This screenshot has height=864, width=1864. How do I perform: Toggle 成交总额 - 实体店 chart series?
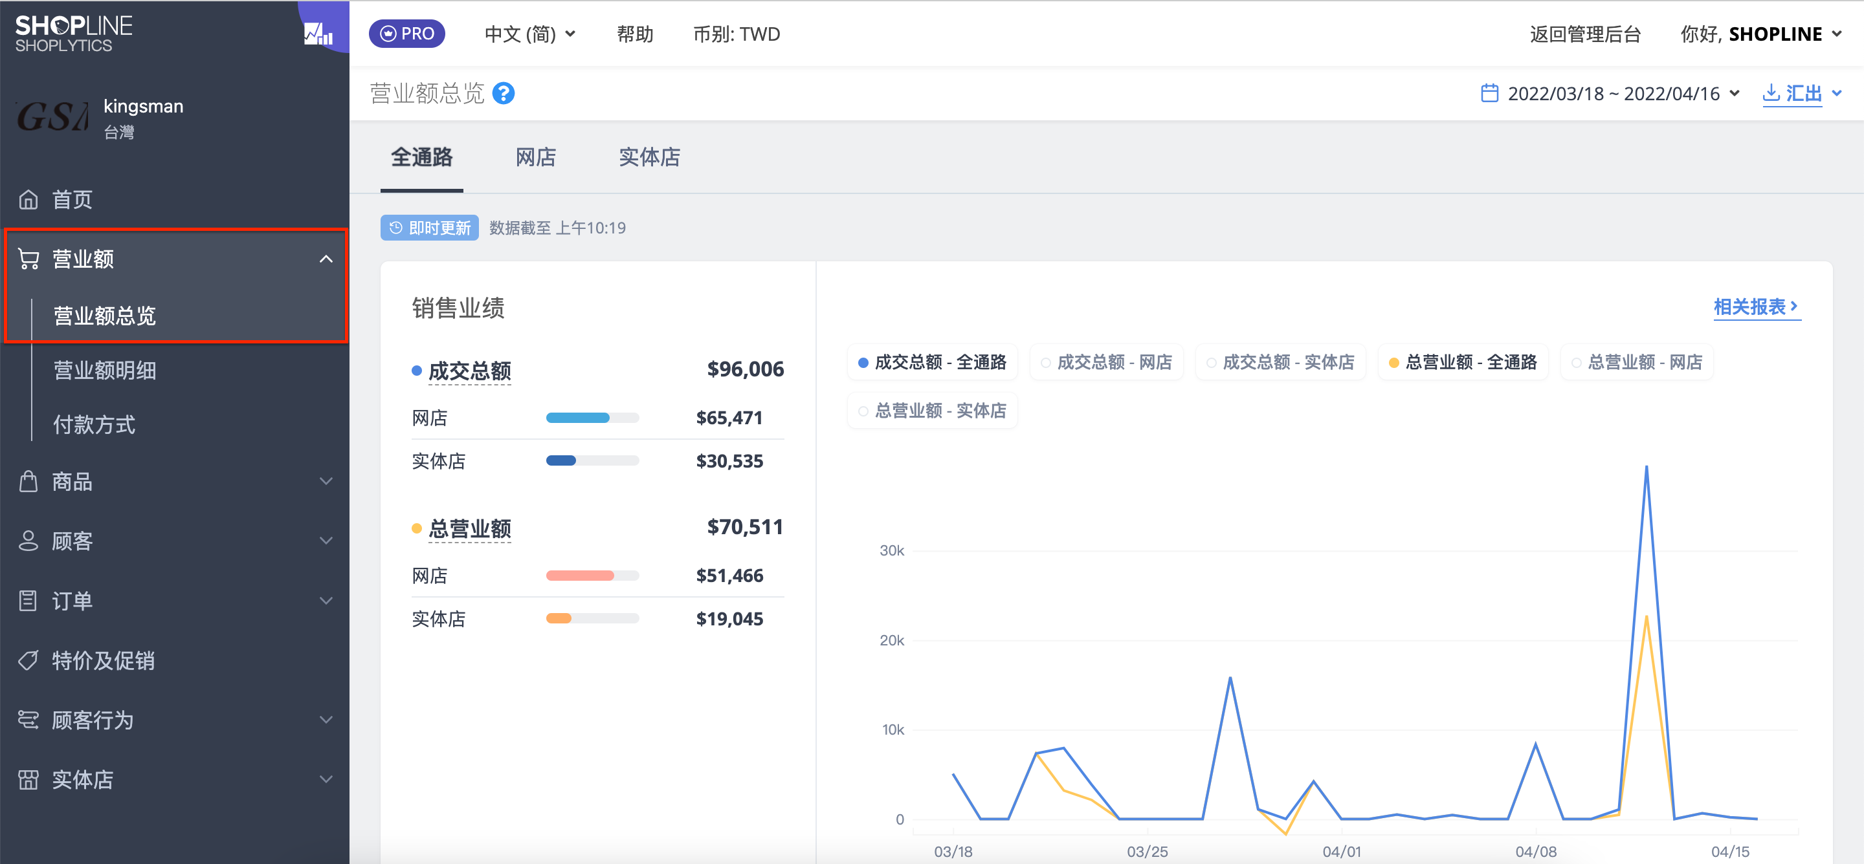[1280, 362]
